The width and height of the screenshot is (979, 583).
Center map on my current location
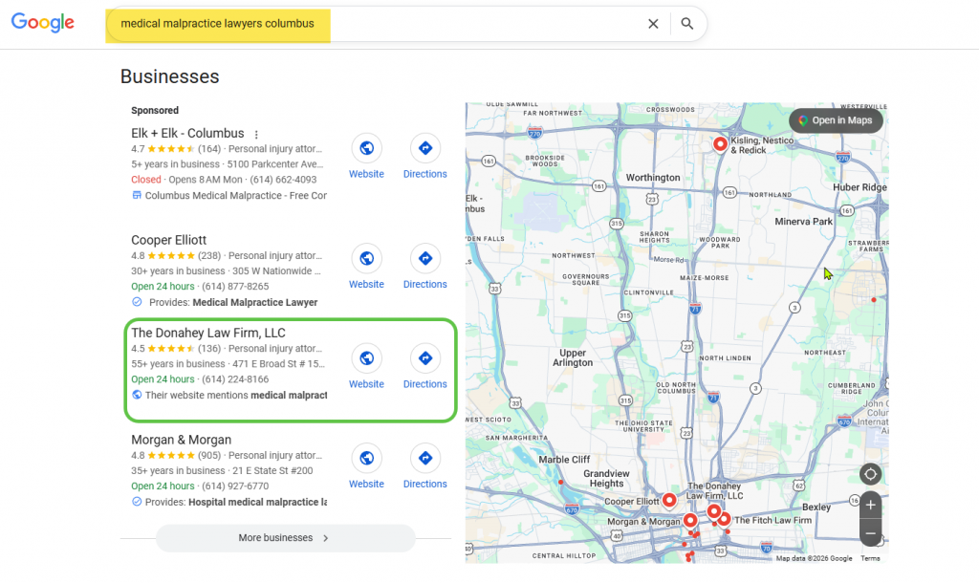click(x=870, y=474)
